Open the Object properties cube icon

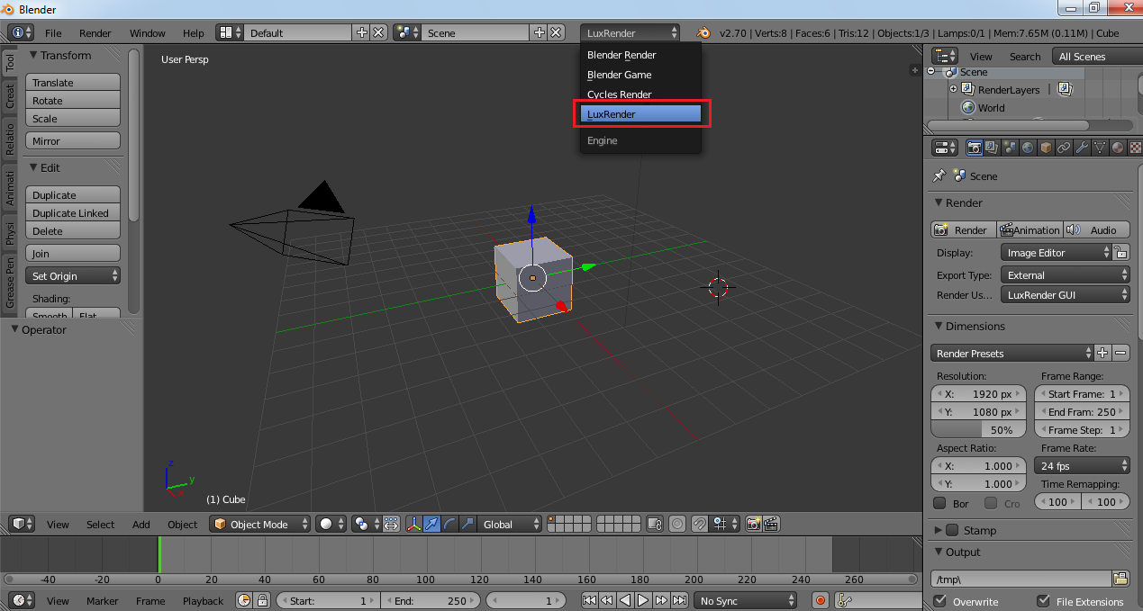[x=1046, y=148]
